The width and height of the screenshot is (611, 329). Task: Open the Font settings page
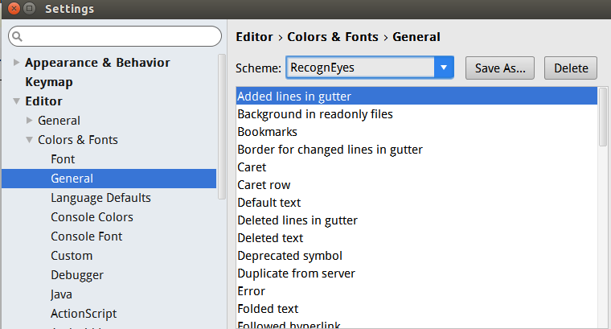click(x=63, y=159)
